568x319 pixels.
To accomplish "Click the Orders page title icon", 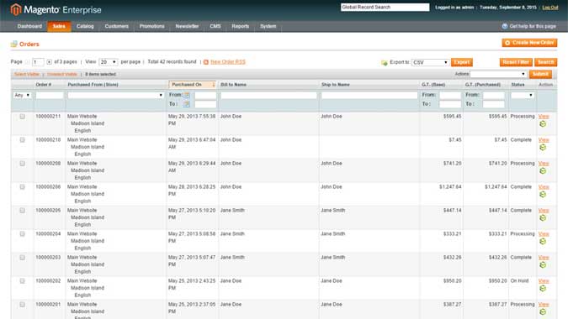I will (x=13, y=44).
